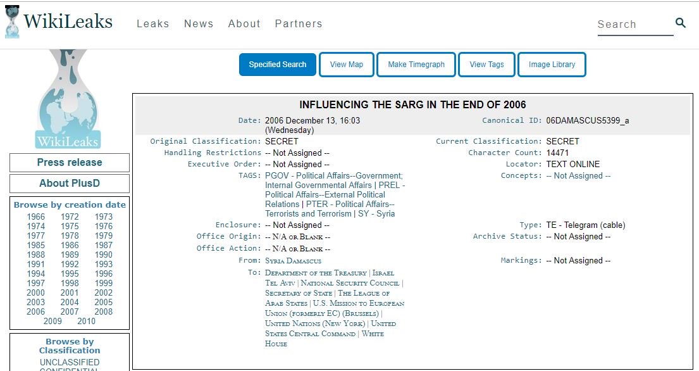Browse cables created in 1989
This screenshot has width=699, height=371.
point(70,255)
